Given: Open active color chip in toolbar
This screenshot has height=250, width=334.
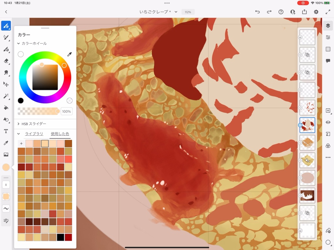Looking at the screenshot, I should (x=6, y=167).
